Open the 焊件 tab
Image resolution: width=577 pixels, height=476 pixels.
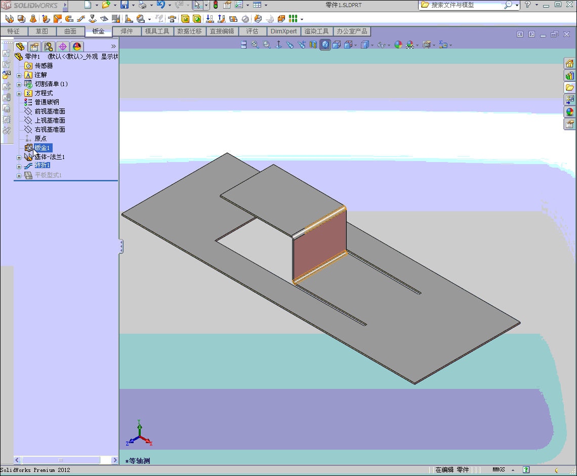127,31
